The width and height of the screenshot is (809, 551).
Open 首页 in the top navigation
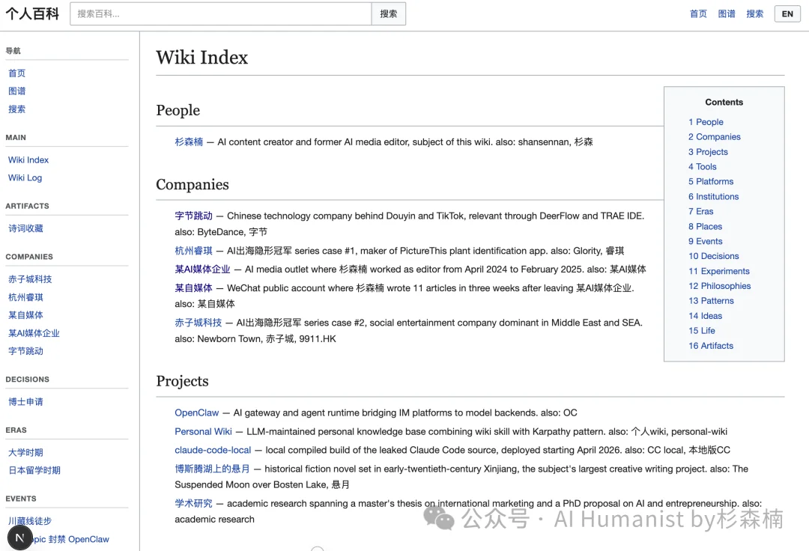point(698,13)
